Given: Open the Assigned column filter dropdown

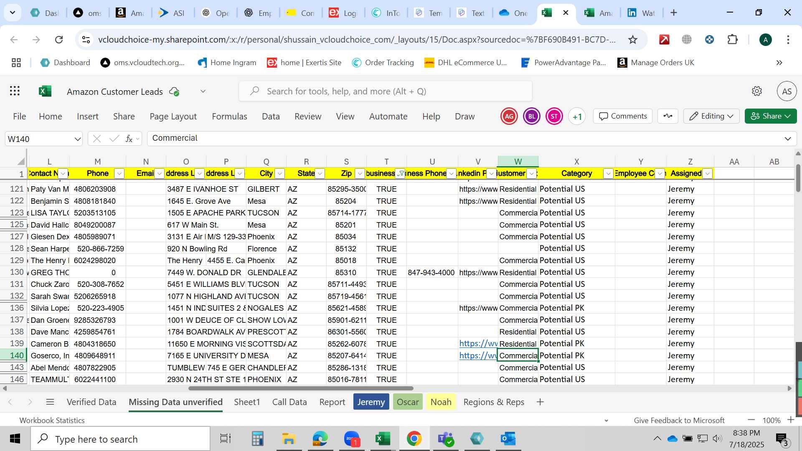Looking at the screenshot, I should (708, 174).
